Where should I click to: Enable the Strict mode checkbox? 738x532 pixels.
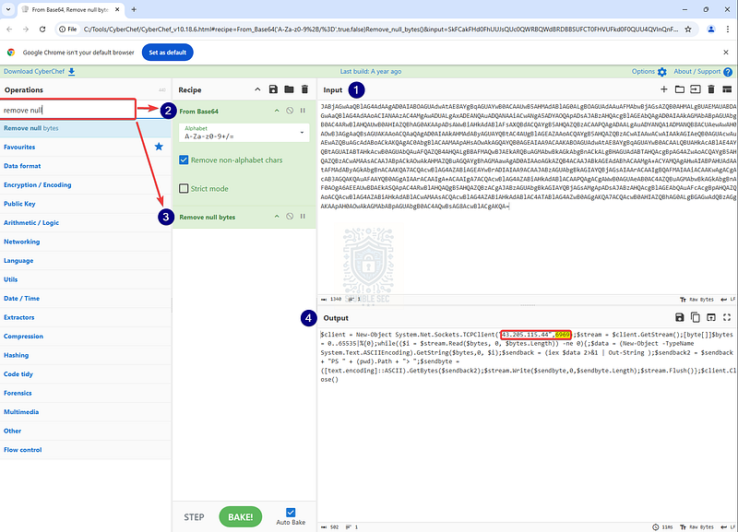(x=184, y=189)
